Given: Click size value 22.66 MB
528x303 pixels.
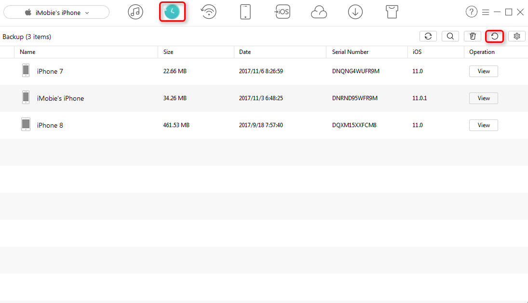Looking at the screenshot, I should (x=175, y=71).
